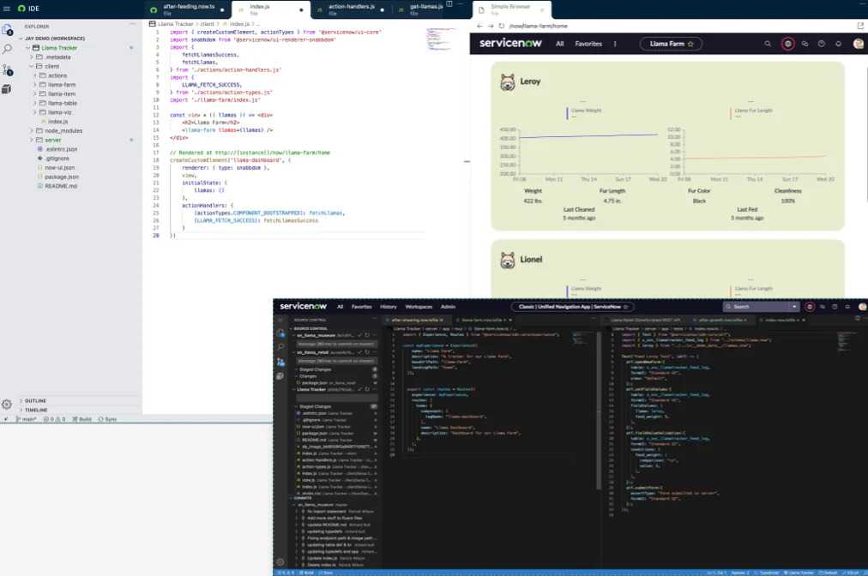This screenshot has height=576, width=868.
Task: Open the Explorer icon in activity bar
Action: coord(7,29)
